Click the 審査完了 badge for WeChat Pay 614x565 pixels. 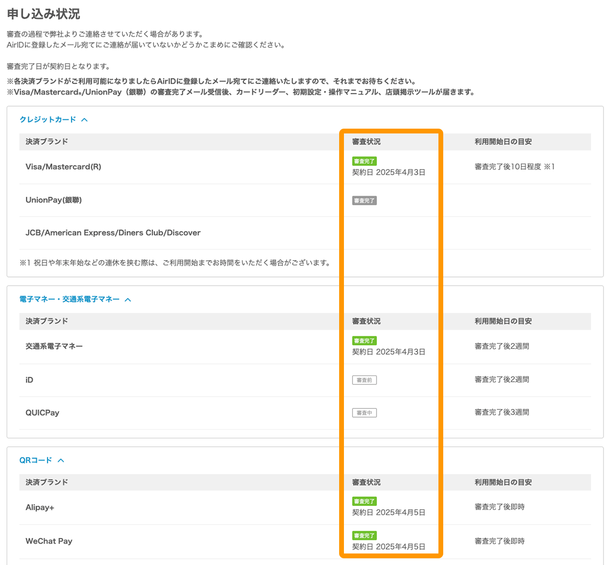[x=364, y=536]
